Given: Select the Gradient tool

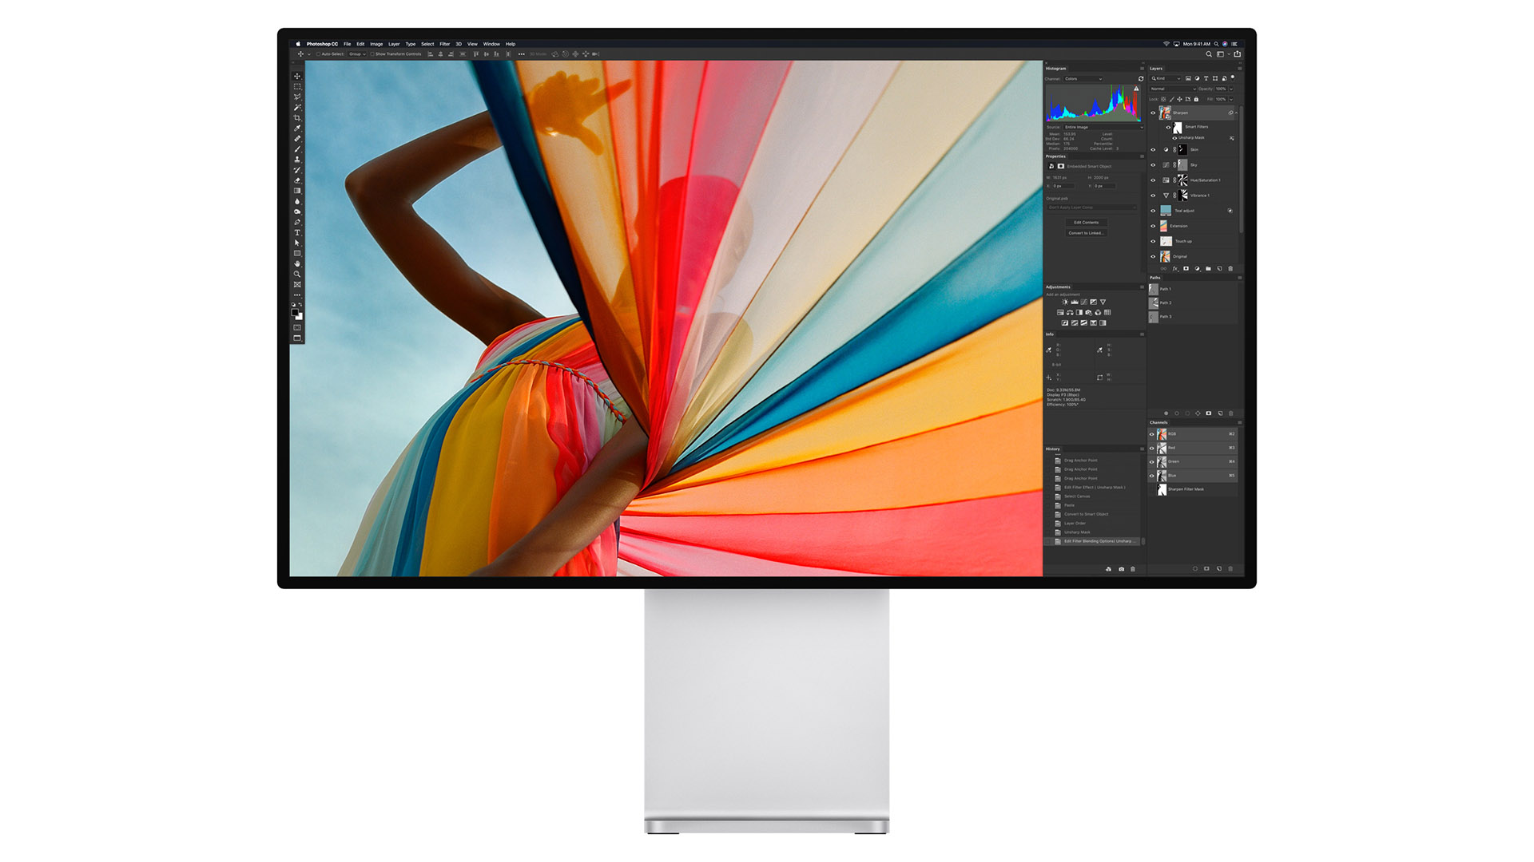Looking at the screenshot, I should [297, 191].
